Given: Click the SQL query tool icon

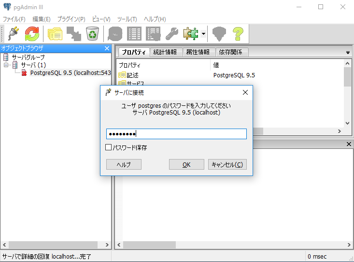Looking at the screenshot, I should (115, 34).
